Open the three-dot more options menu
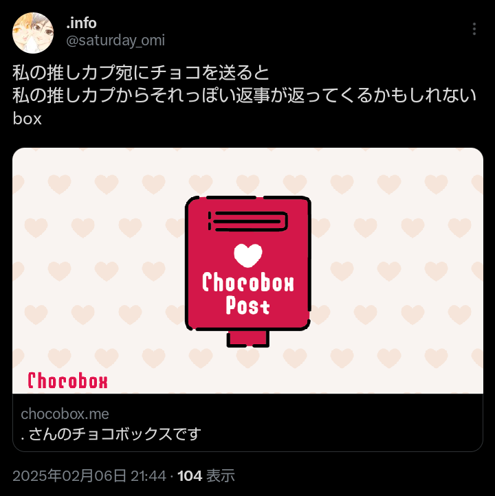Image resolution: width=495 pixels, height=496 pixels. coord(474,29)
